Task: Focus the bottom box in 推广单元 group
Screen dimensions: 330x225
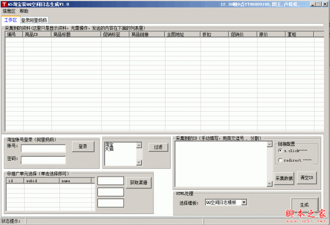Action: [x=111, y=203]
